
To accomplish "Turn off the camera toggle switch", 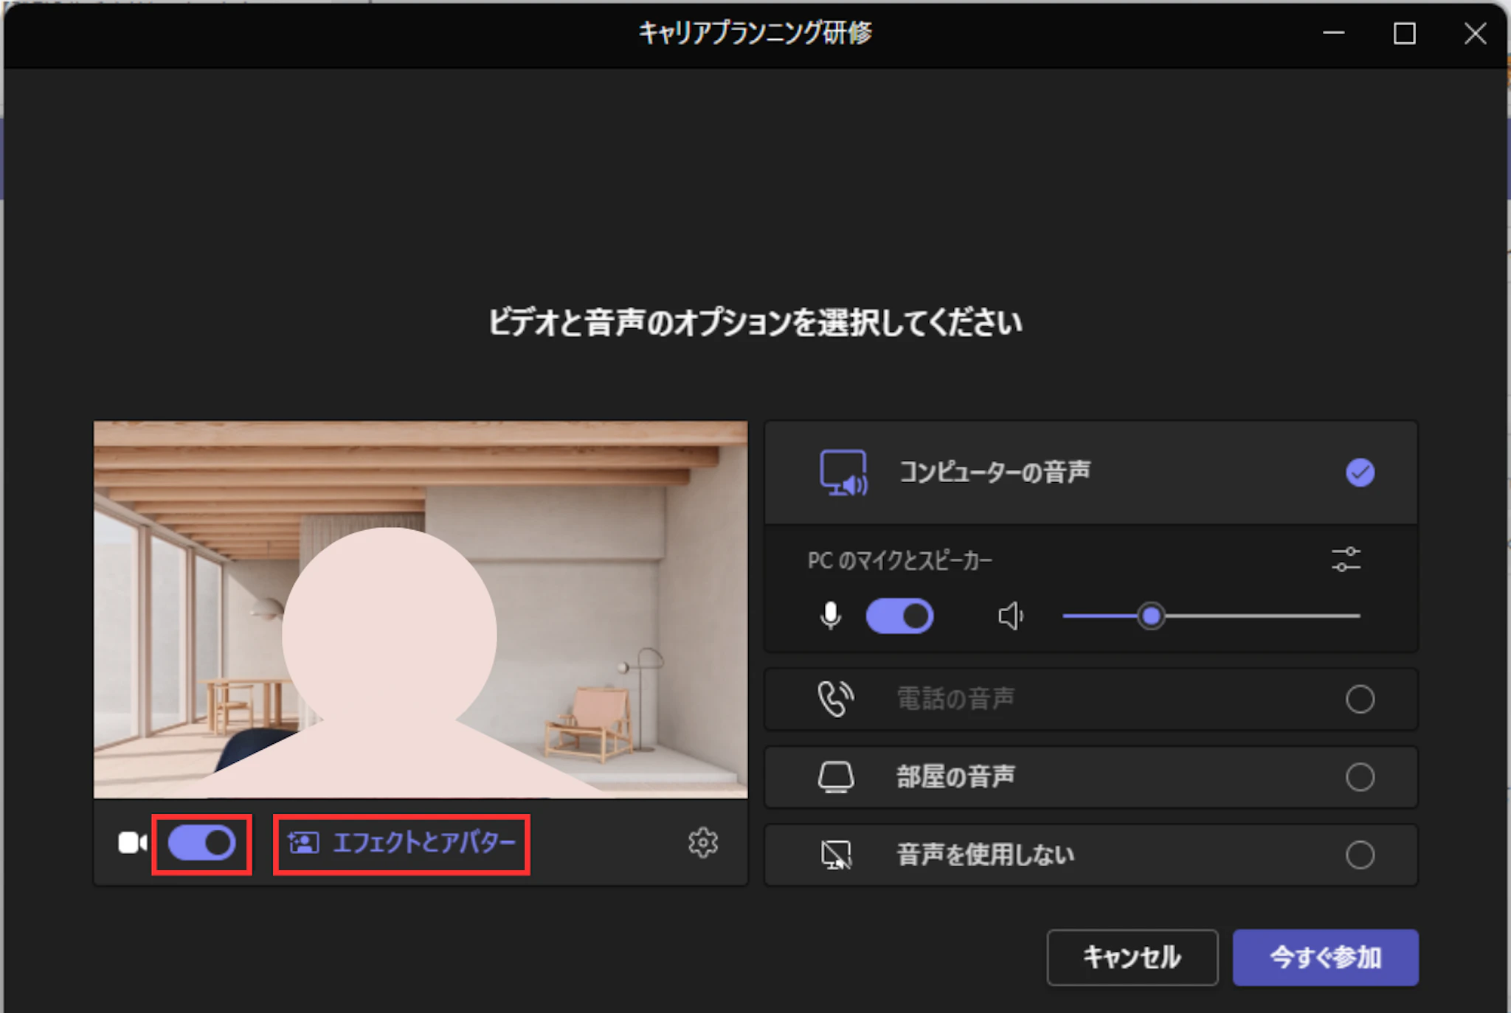I will coord(201,843).
